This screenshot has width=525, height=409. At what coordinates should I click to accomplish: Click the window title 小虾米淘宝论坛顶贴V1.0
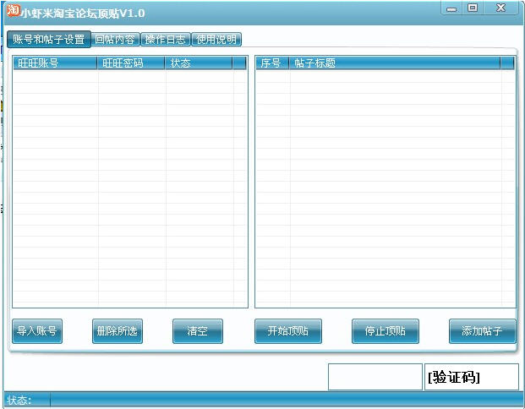pos(83,14)
